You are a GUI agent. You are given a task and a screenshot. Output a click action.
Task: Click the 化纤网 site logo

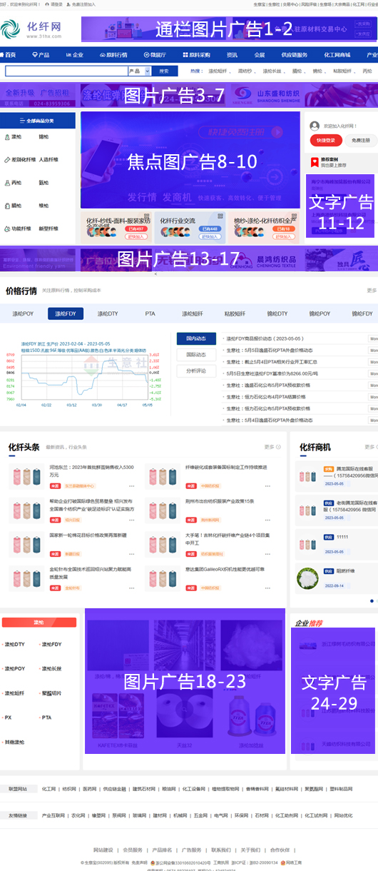pos(31,29)
